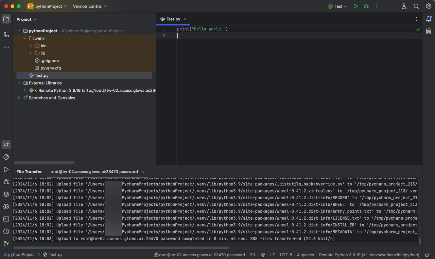Expand the bin folder
The image size is (435, 259).
point(31,45)
